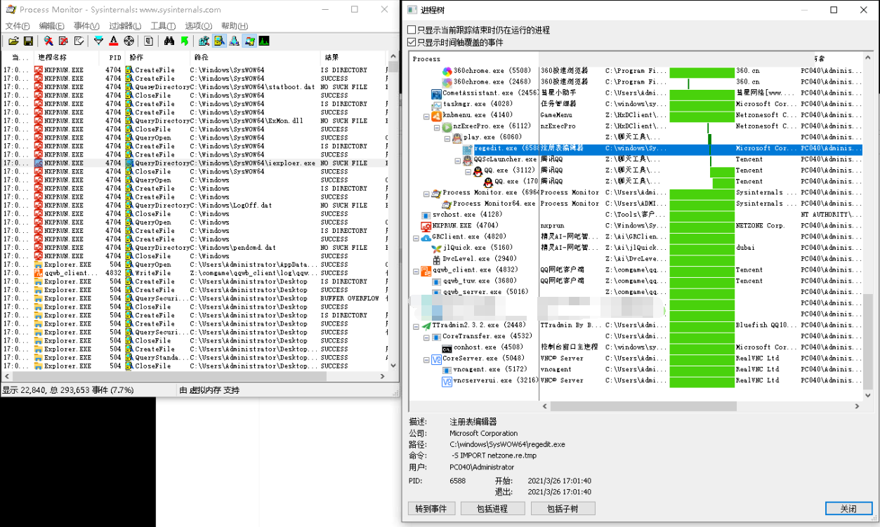Collapse the qqwb_client.exe (4832) node

[x=416, y=270]
